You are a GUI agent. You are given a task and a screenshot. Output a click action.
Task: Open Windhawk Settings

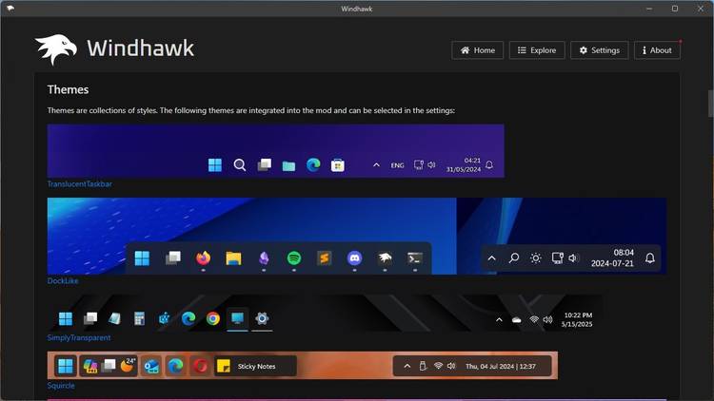[599, 50]
